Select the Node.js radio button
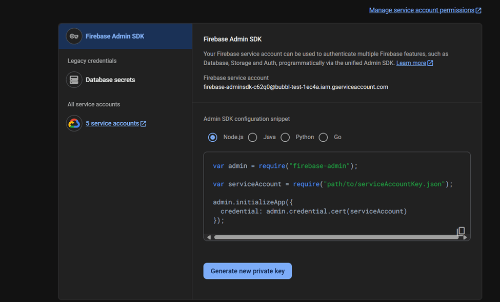 (212, 137)
